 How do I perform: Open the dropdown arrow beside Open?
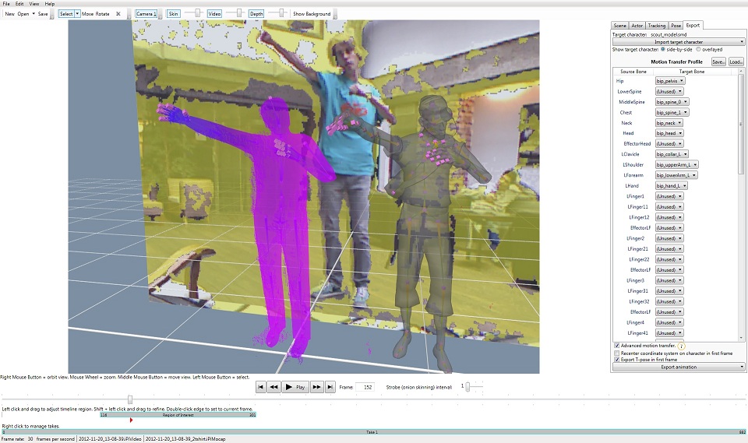[x=34, y=14]
